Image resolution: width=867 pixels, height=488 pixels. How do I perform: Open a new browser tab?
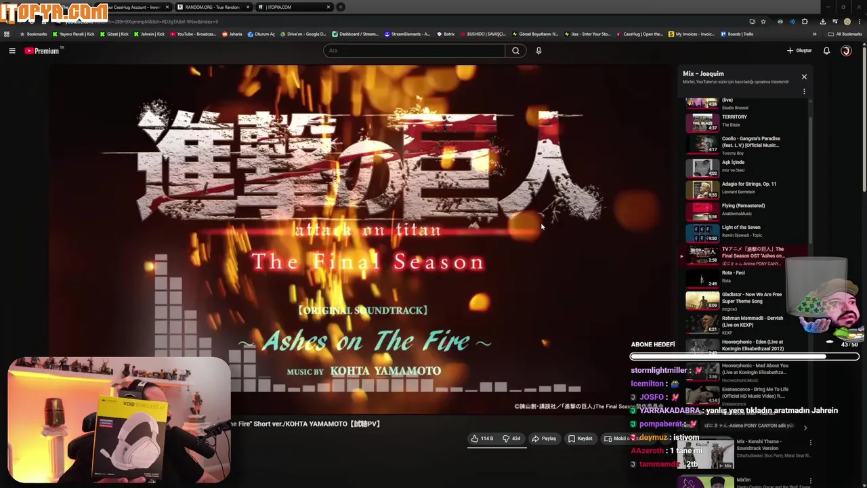(341, 7)
